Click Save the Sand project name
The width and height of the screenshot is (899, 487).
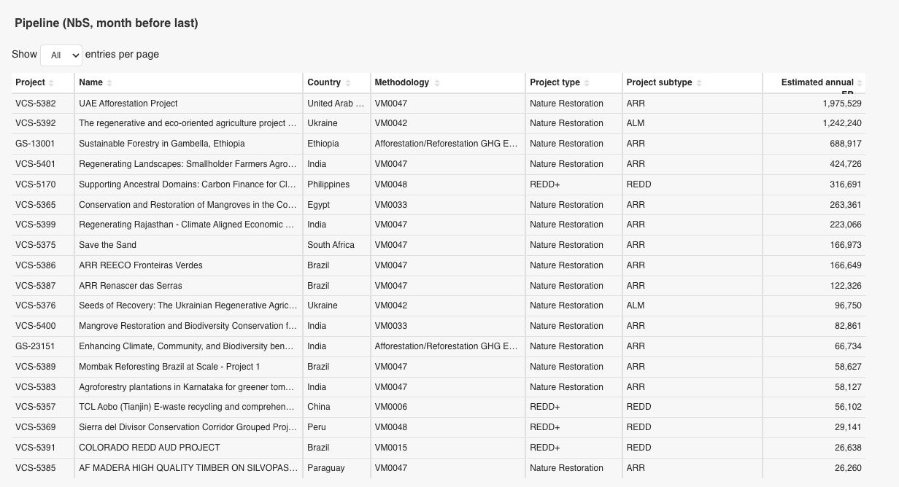[107, 245]
